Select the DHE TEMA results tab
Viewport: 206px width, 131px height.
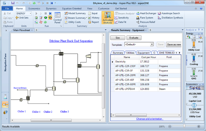tap(167, 53)
